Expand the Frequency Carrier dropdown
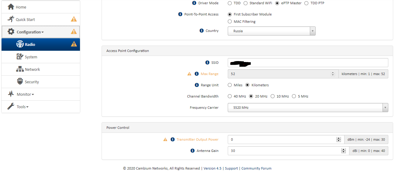395x172 pixels. 308,108
